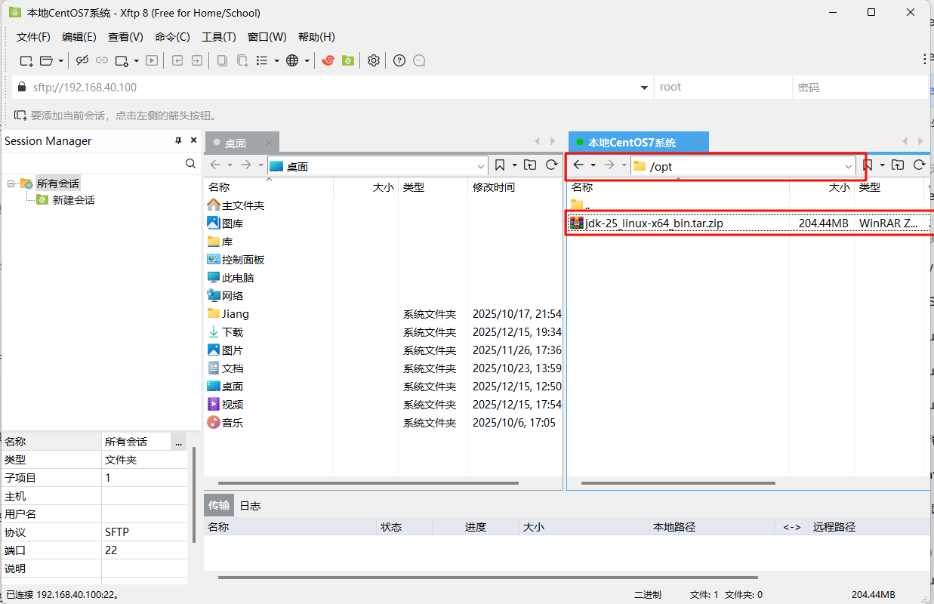Image resolution: width=934 pixels, height=604 pixels.
Task: Click the green Xftp new window icon
Action: 347,60
